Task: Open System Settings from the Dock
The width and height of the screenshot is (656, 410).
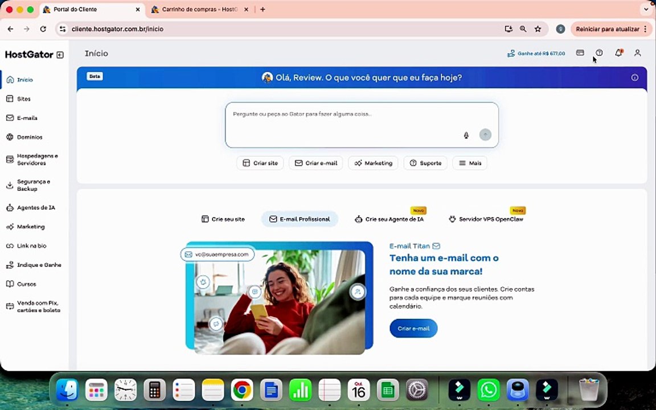Action: tap(417, 390)
